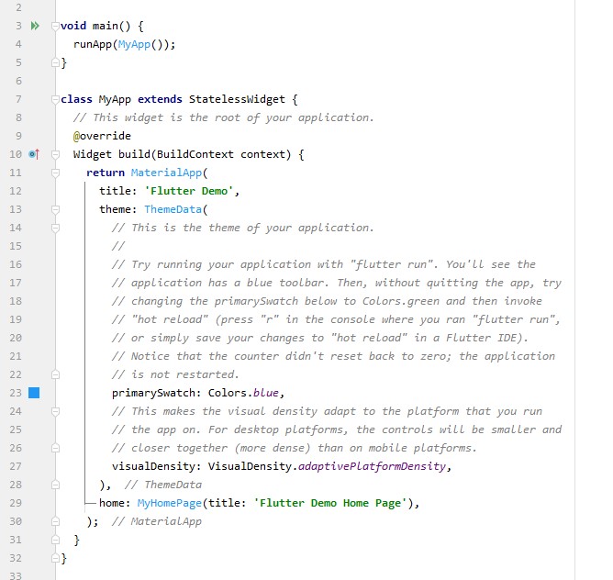
Task: Click the BuildContext parameter type
Action: tap(195, 154)
